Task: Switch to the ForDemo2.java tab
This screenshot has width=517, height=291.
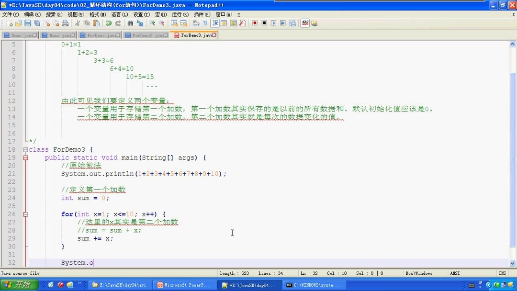Action: click(144, 35)
